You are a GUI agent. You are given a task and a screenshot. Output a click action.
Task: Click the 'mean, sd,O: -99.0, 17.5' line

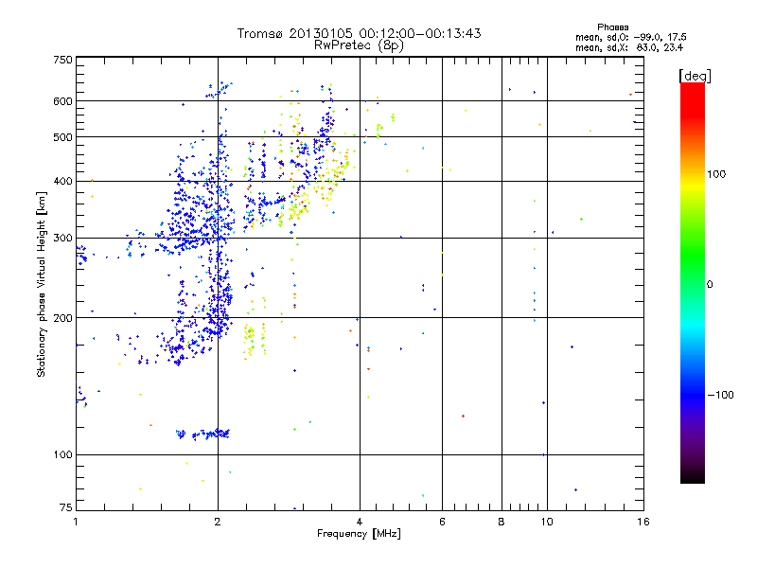coord(630,37)
